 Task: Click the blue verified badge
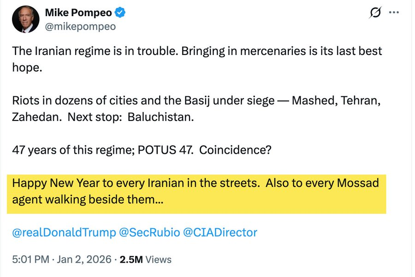pyautogui.click(x=120, y=12)
